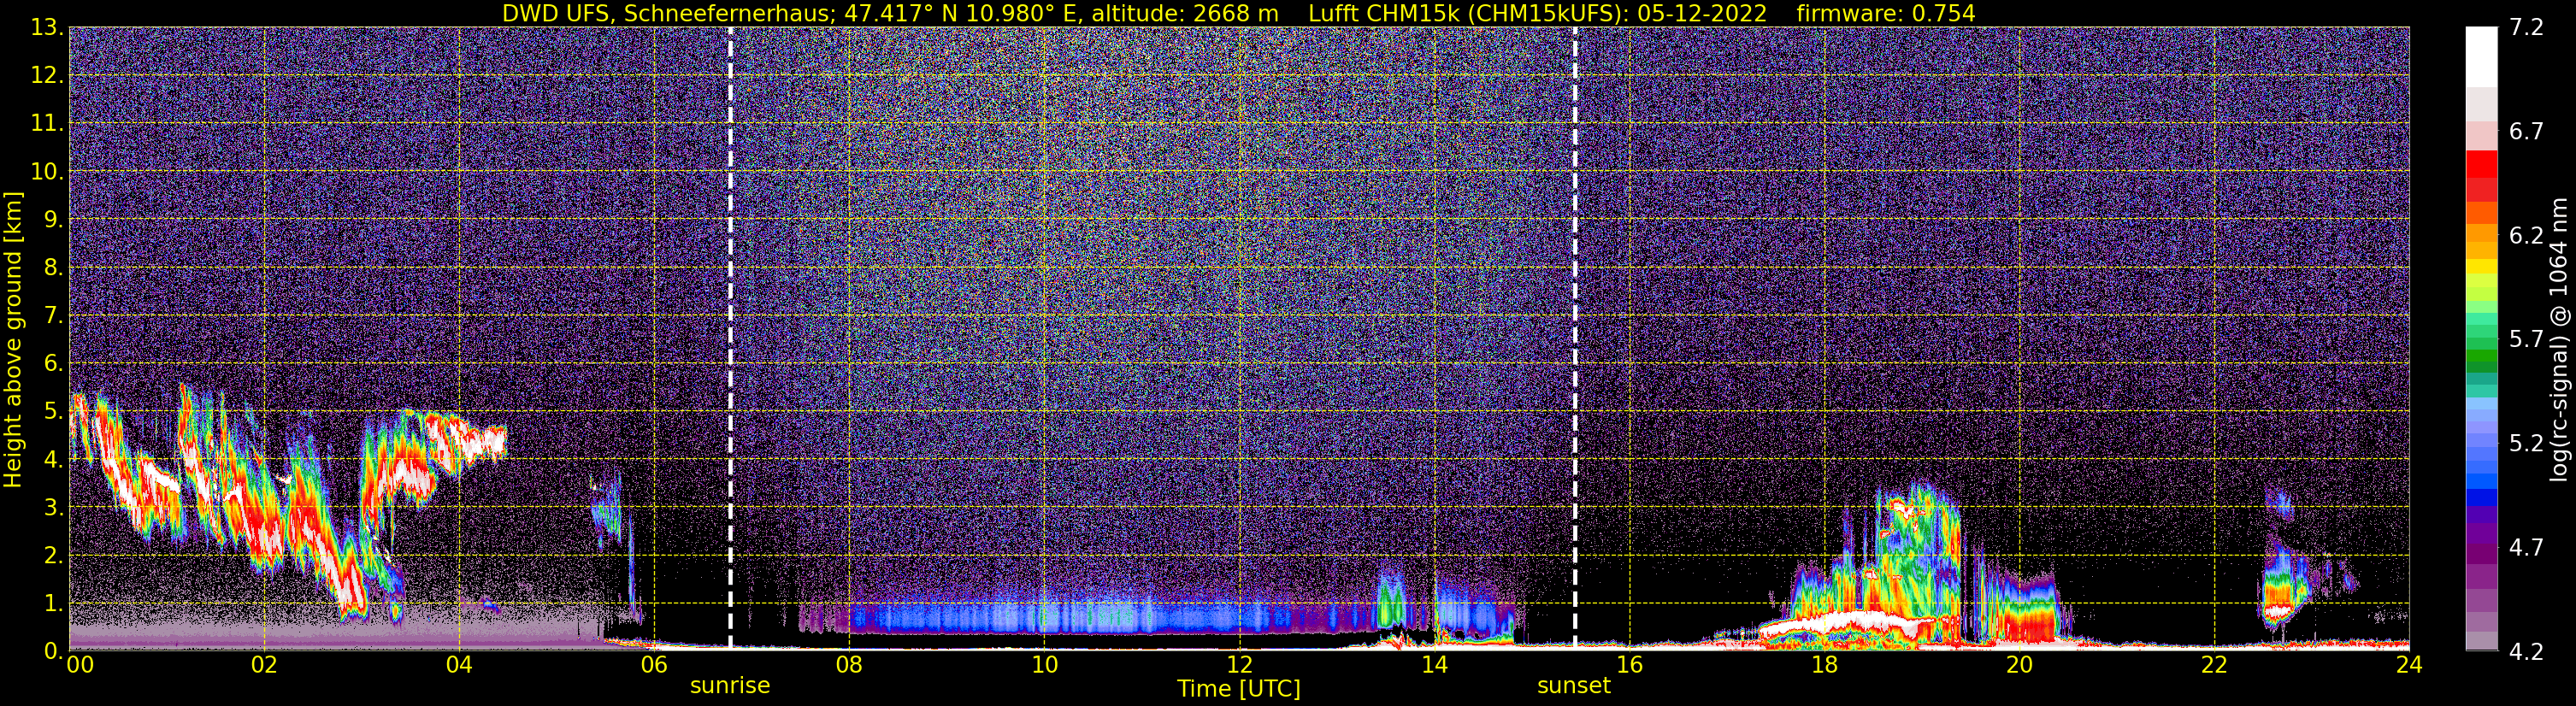This screenshot has width=2576, height=706.
Task: Select the white dashed sunset marker line
Action: tap(1575, 338)
